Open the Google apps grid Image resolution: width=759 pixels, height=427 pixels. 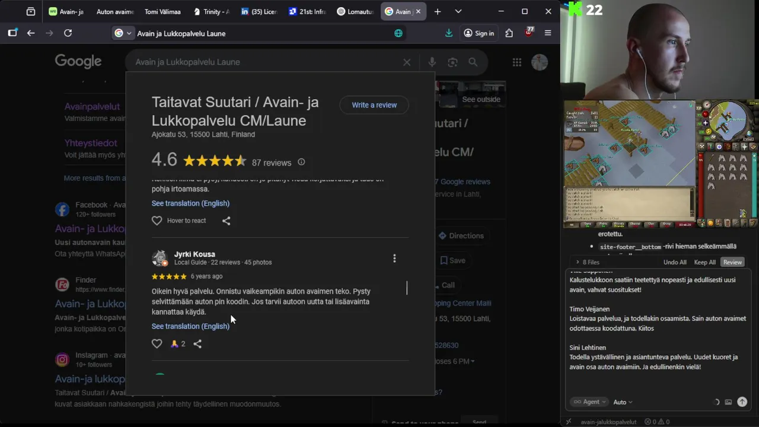coord(517,62)
